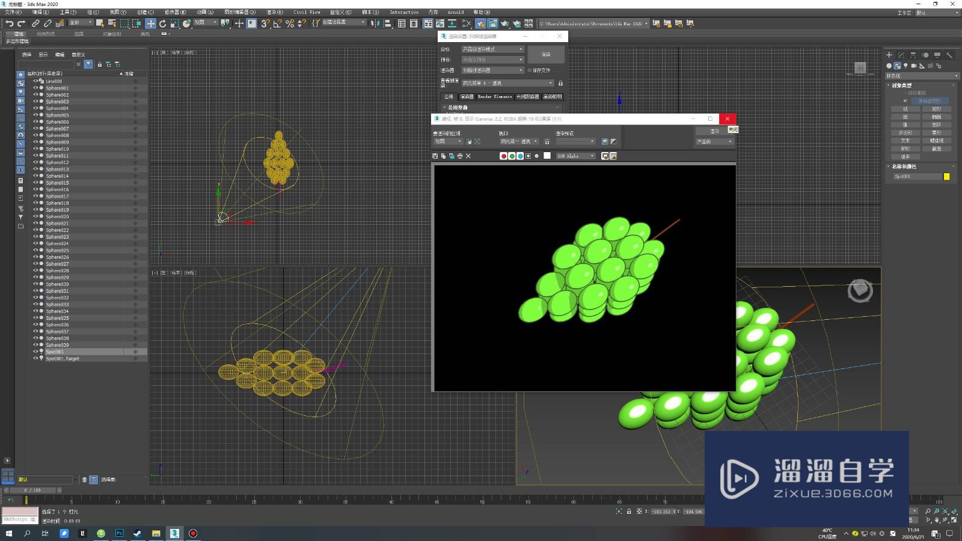Open the Arnold menu
The height and width of the screenshot is (541, 962).
coord(456,12)
